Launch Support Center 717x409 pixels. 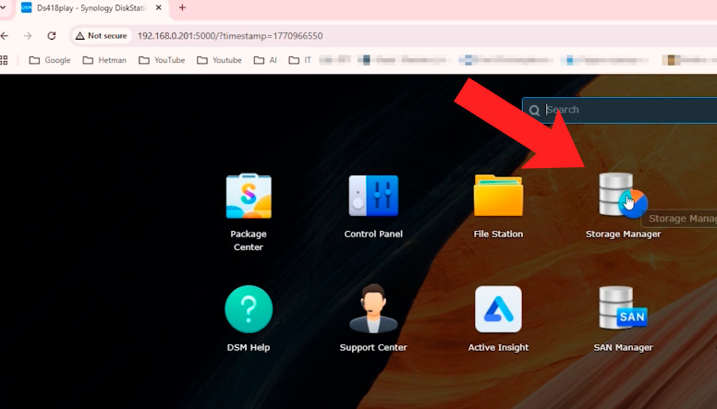pyautogui.click(x=373, y=308)
